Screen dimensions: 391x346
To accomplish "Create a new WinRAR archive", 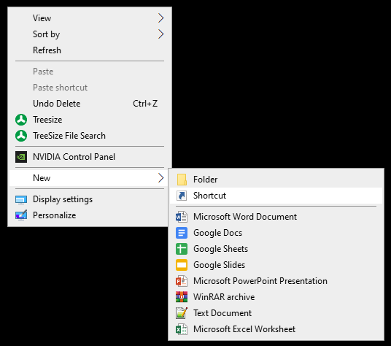I will click(x=276, y=297).
